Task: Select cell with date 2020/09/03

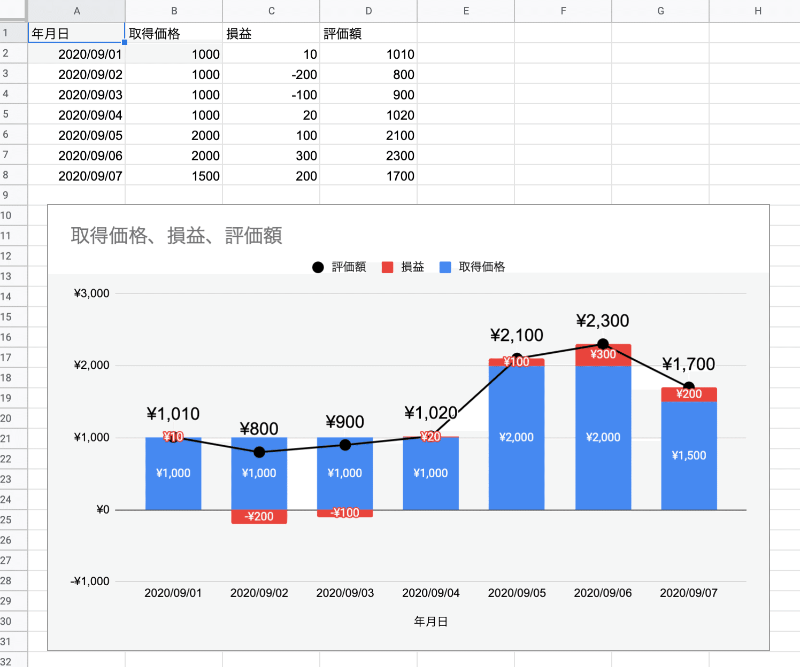Action: tap(76, 95)
